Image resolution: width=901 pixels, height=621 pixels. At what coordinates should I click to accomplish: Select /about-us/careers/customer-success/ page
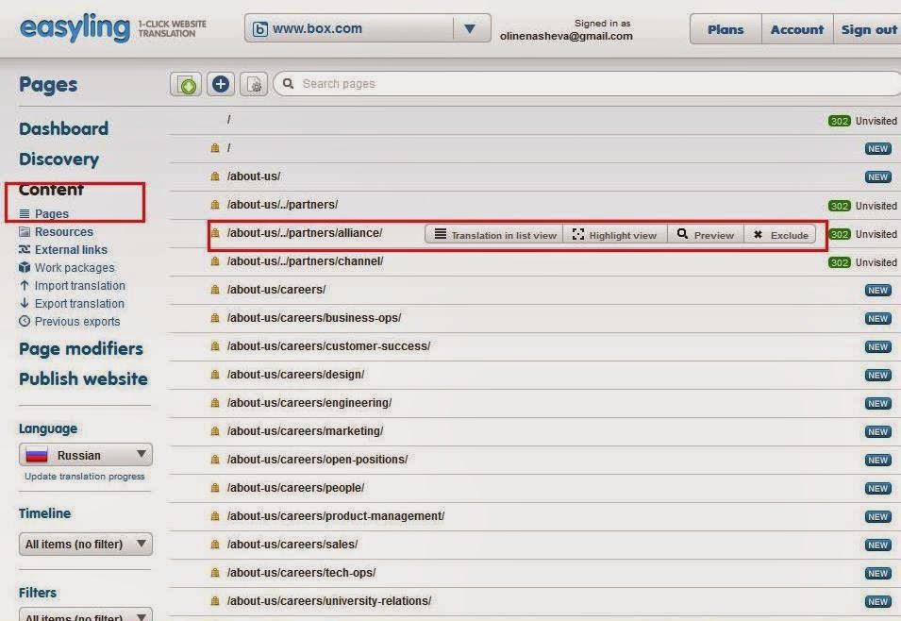[328, 346]
